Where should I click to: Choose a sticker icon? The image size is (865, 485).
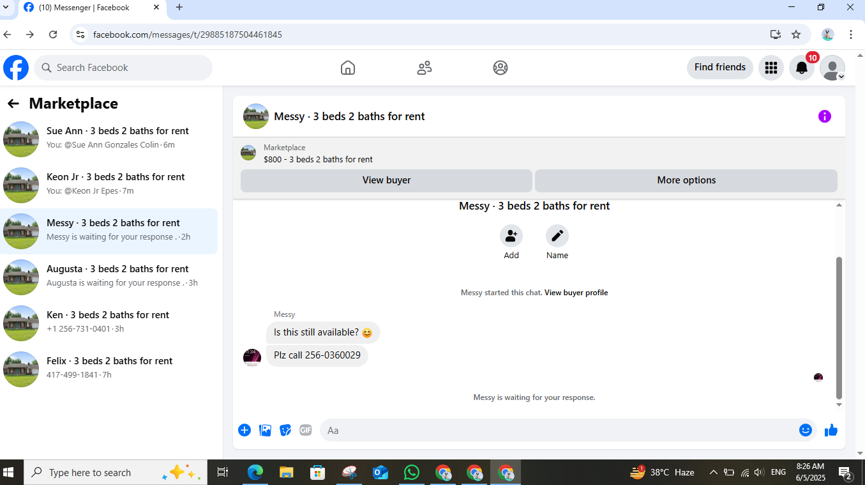pyautogui.click(x=286, y=430)
